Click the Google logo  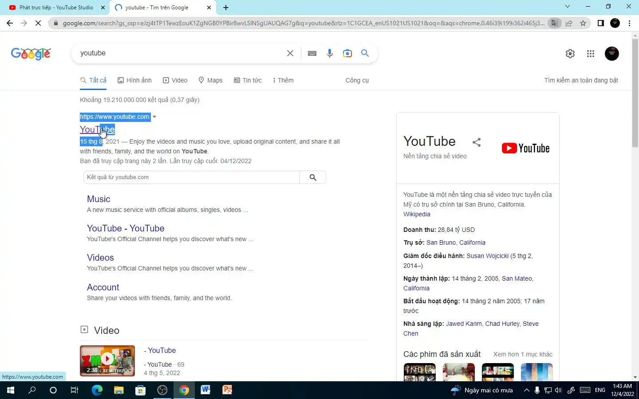pos(31,54)
